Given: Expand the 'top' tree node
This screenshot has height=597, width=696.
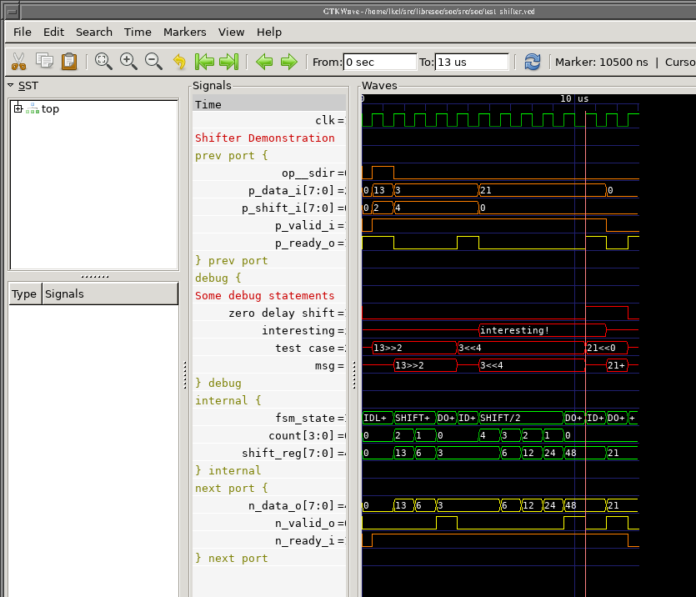Looking at the screenshot, I should (18, 108).
